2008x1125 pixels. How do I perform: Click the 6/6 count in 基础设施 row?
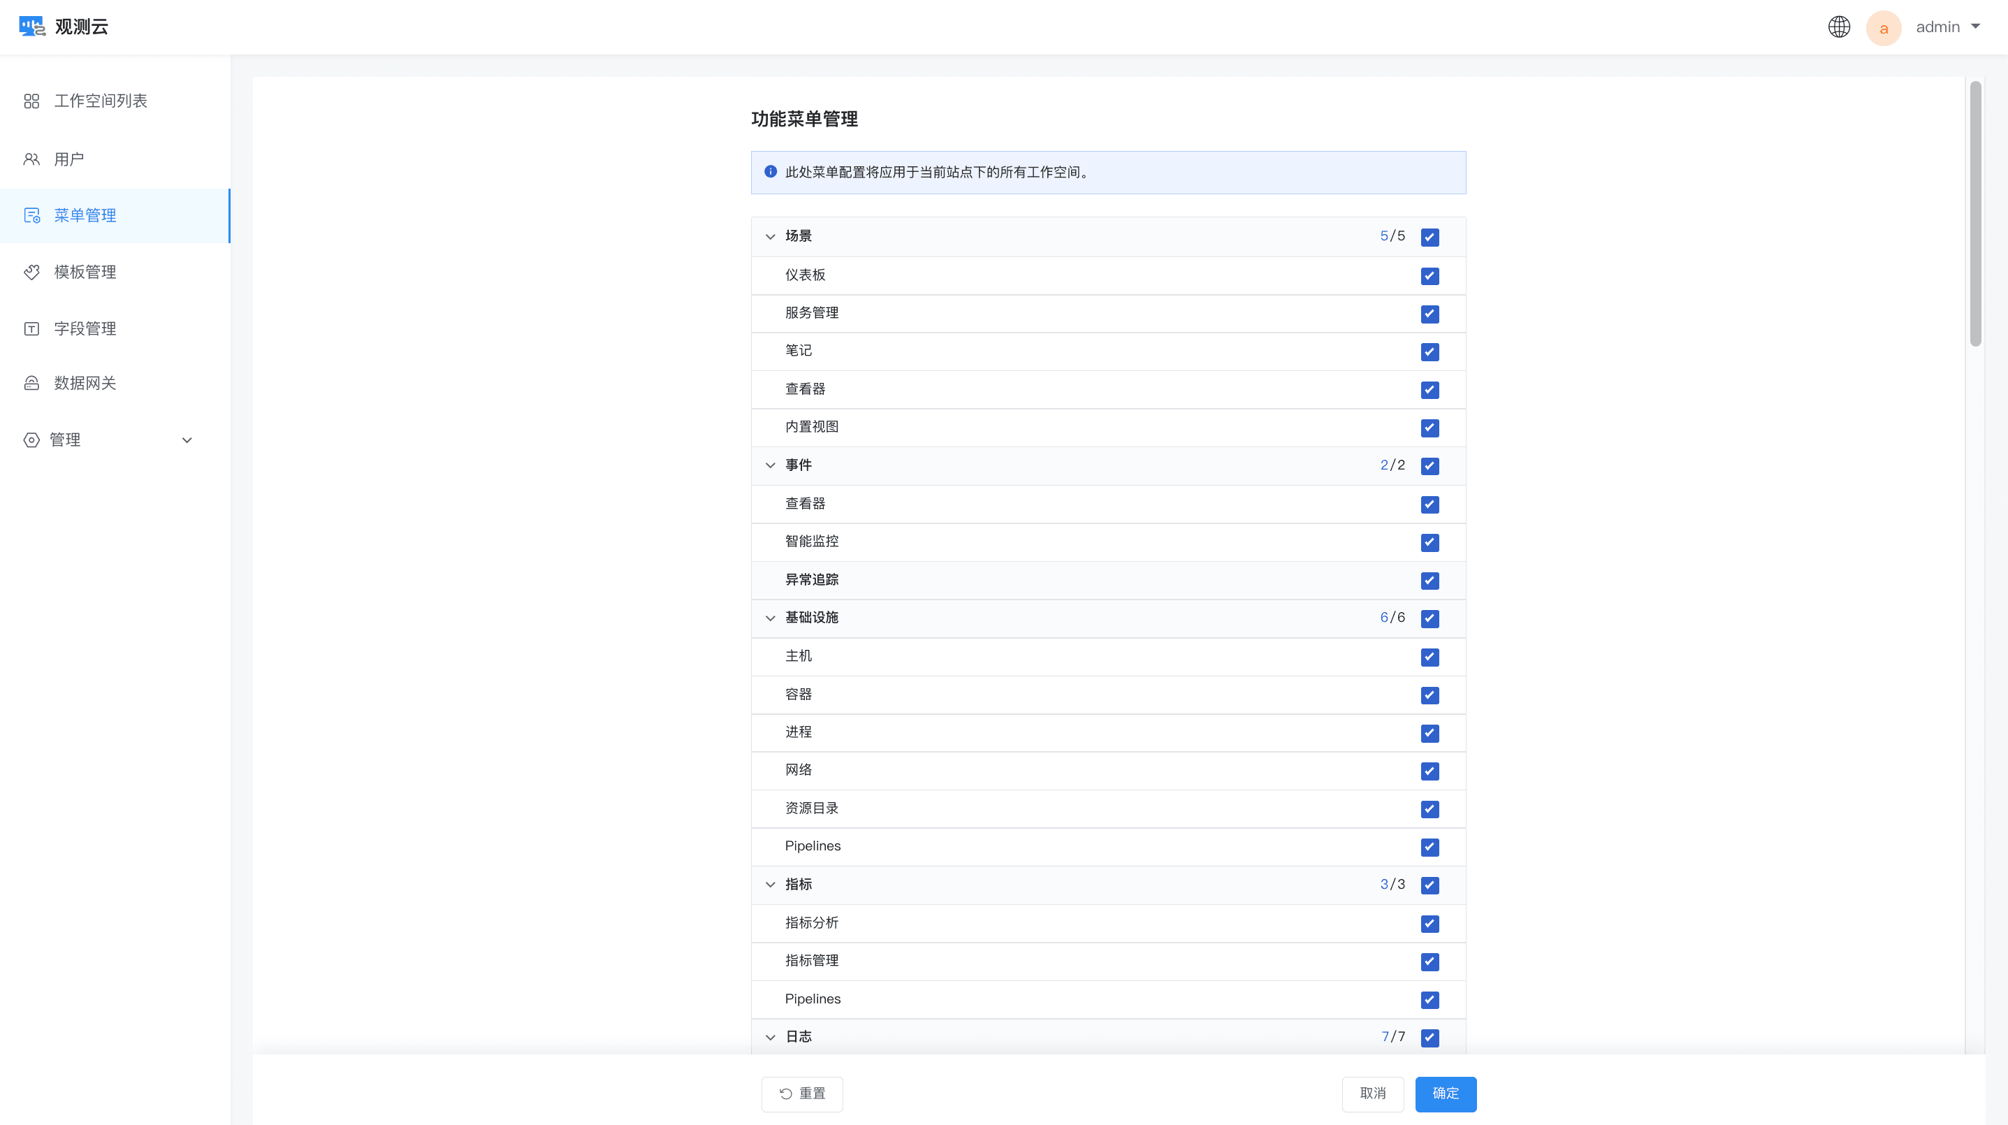pyautogui.click(x=1392, y=618)
